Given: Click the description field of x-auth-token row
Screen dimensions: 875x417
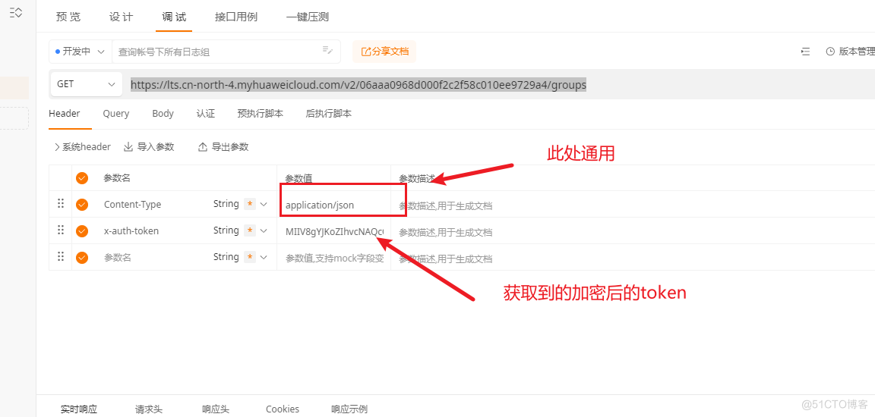Looking at the screenshot, I should pyautogui.click(x=633, y=231).
